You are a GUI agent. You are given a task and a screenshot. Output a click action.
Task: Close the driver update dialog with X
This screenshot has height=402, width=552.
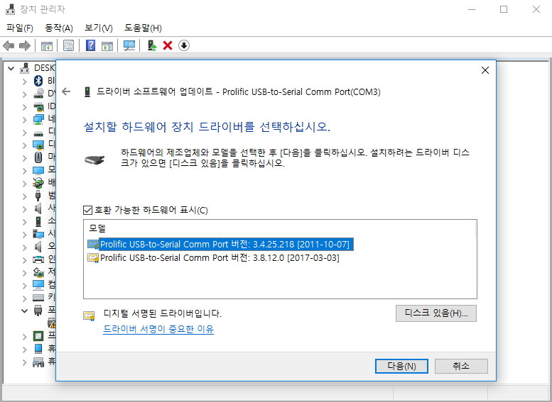(x=485, y=70)
